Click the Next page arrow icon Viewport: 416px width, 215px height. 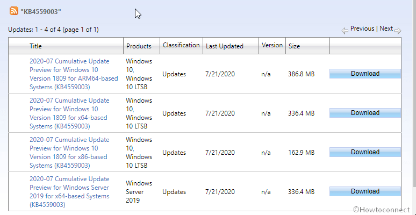pyautogui.click(x=398, y=31)
